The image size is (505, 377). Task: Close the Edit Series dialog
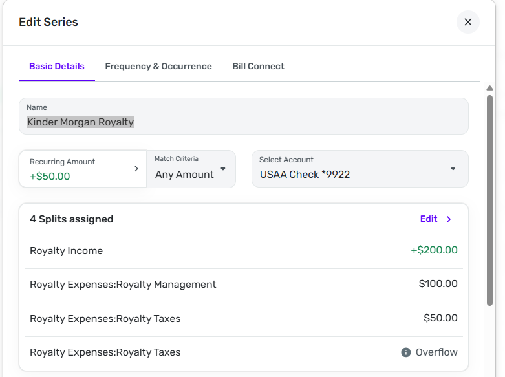point(467,22)
